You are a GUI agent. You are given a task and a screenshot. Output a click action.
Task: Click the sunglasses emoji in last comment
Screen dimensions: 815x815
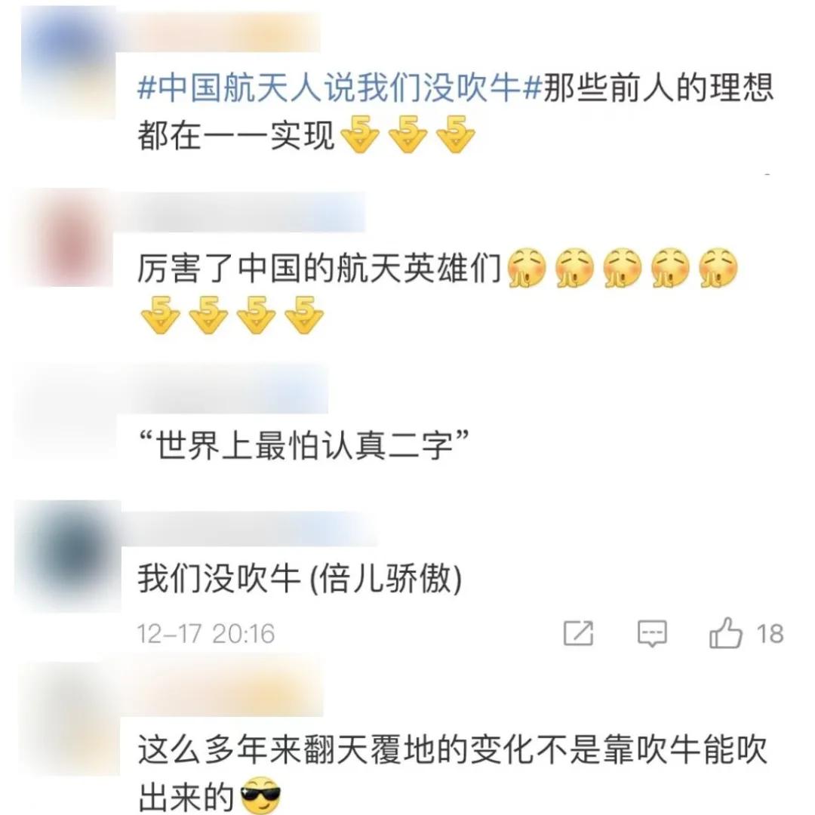(x=261, y=795)
